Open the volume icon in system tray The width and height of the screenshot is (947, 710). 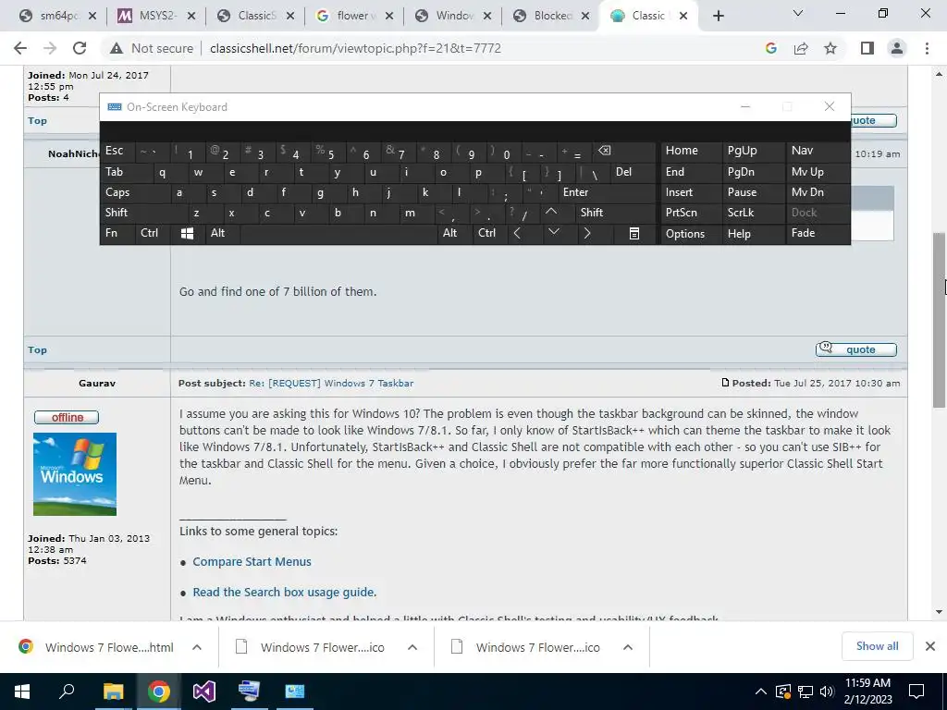coord(827,692)
